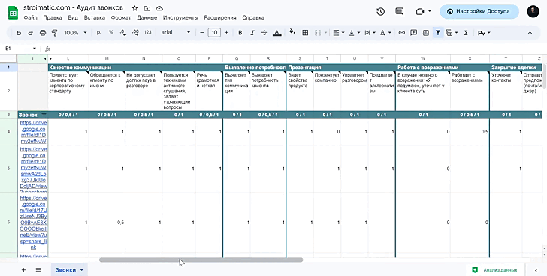Open the Расширения menu

[220, 17]
